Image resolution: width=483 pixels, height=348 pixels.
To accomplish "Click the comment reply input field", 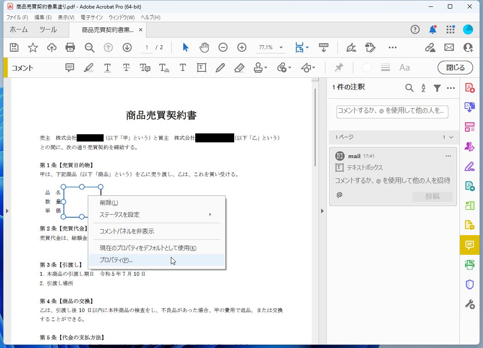I will click(391, 111).
